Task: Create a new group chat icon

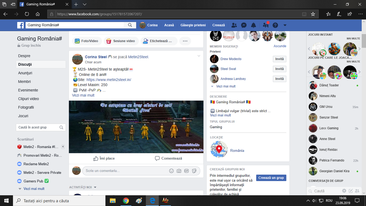Action: [357, 191]
